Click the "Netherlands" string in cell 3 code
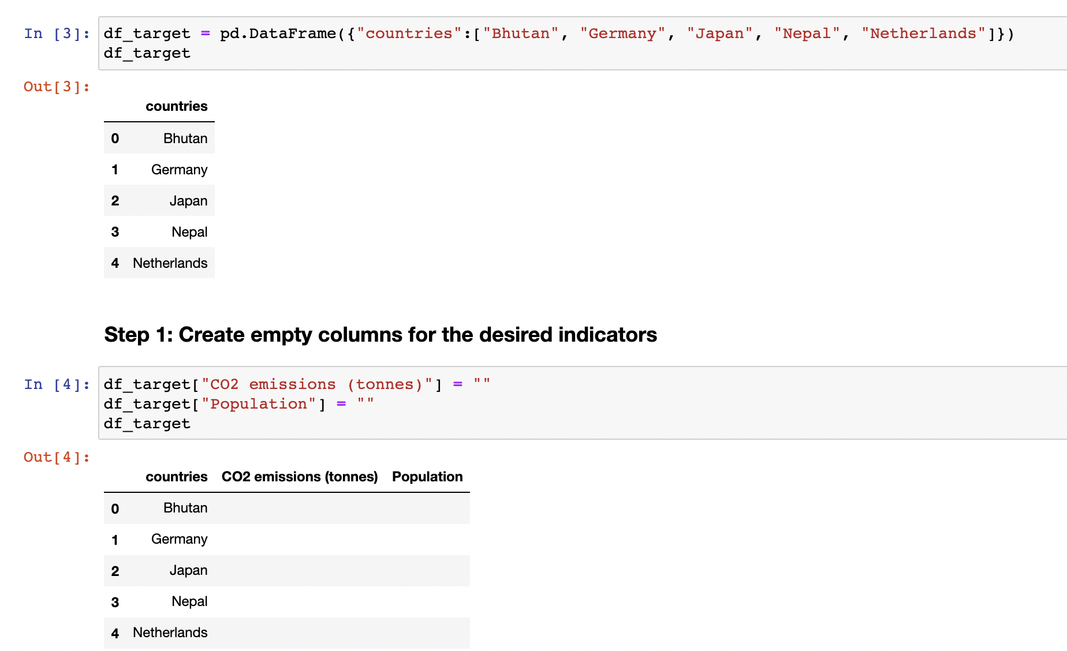 (x=923, y=33)
